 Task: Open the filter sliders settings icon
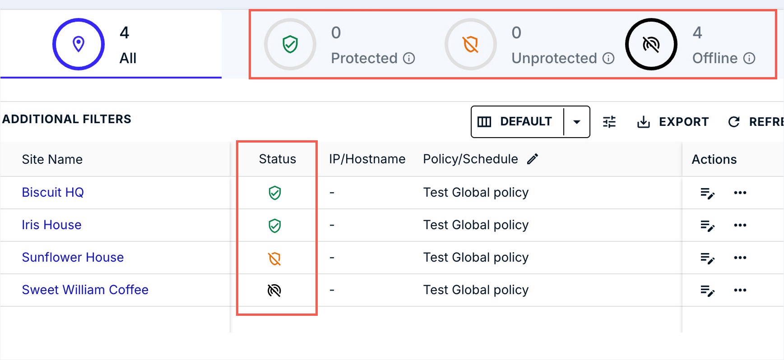point(609,122)
